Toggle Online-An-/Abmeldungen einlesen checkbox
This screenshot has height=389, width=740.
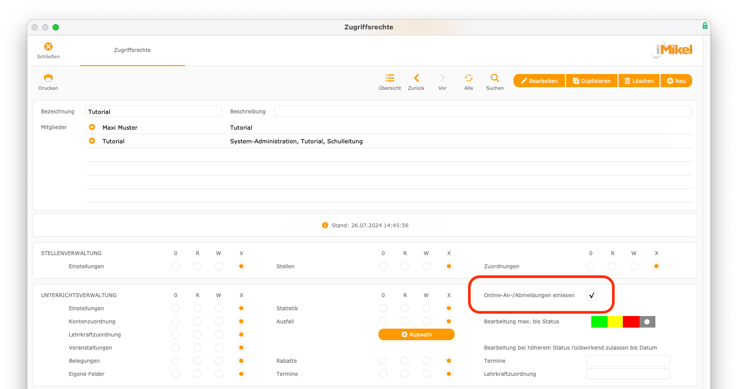(x=592, y=295)
